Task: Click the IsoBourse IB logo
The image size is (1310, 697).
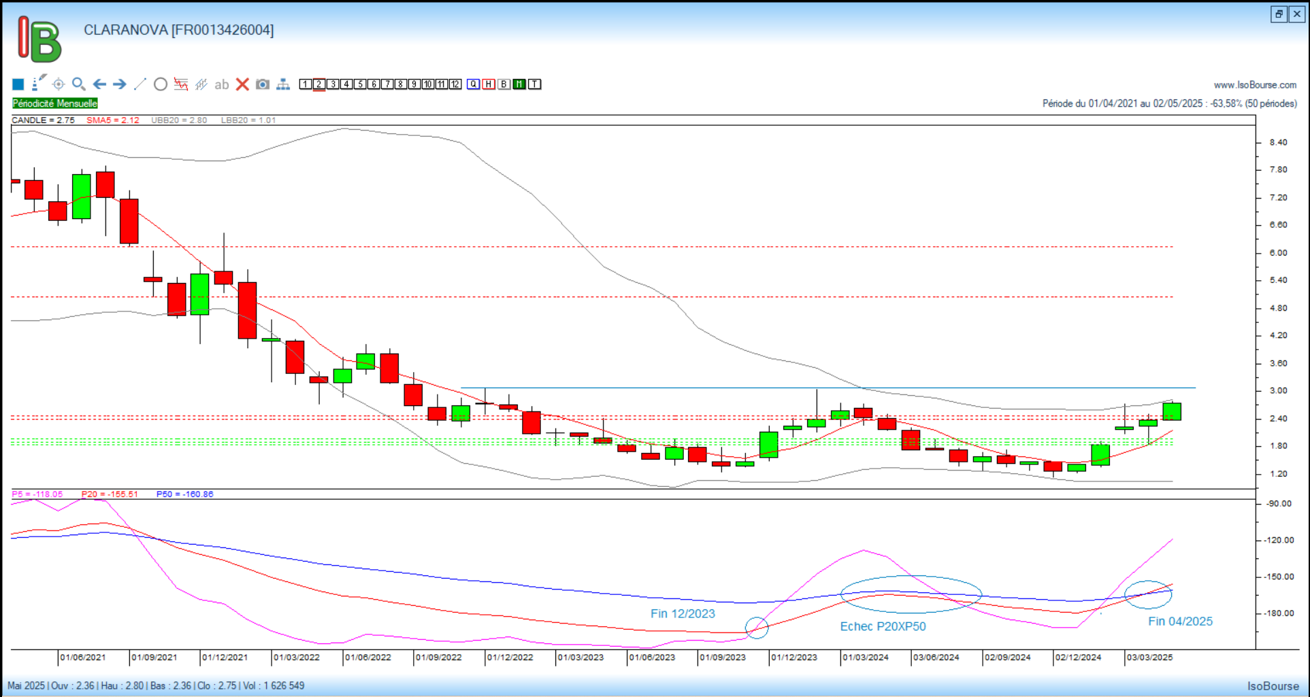Action: (x=39, y=39)
